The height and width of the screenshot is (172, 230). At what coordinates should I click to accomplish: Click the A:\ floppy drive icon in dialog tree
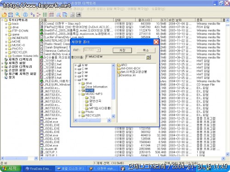click(x=79, y=65)
